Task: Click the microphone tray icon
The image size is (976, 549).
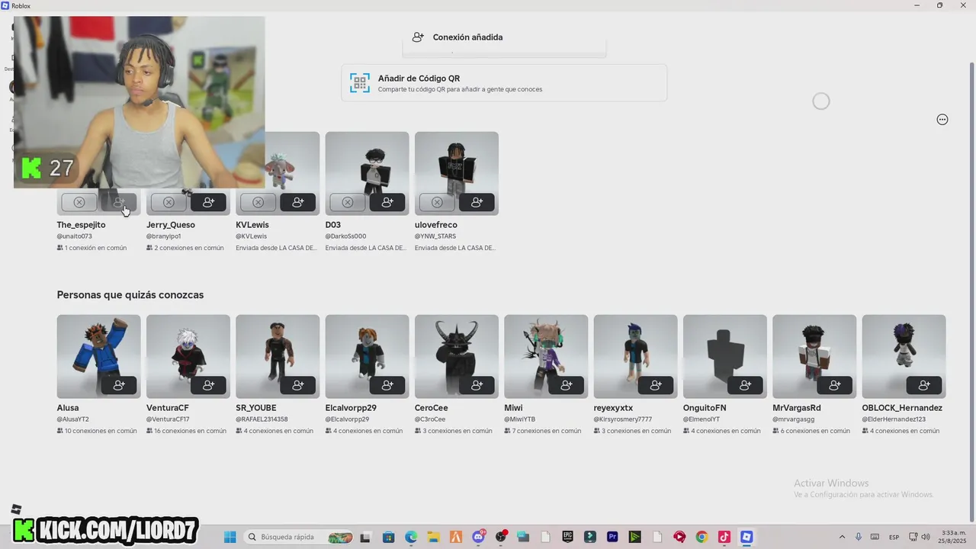Action: pyautogui.click(x=859, y=537)
